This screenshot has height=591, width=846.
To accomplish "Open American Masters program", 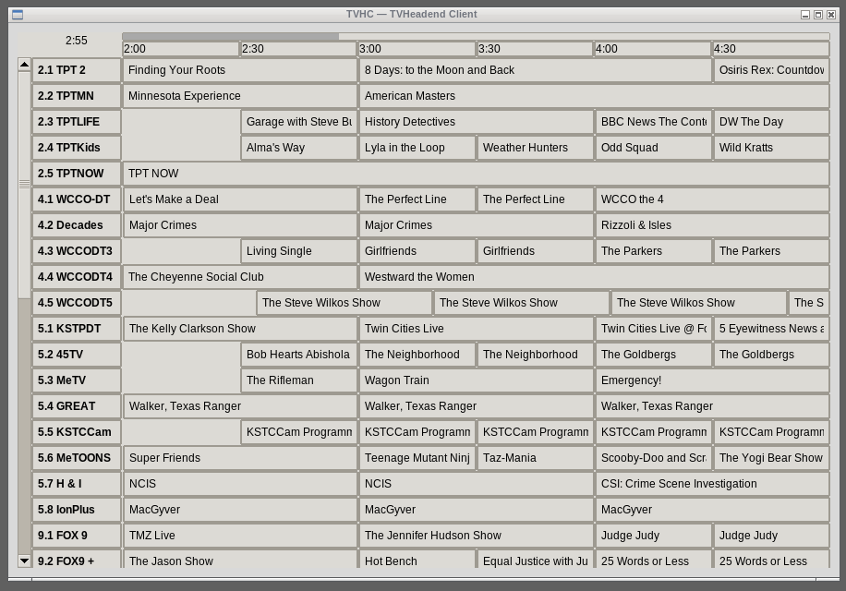I will coord(594,96).
